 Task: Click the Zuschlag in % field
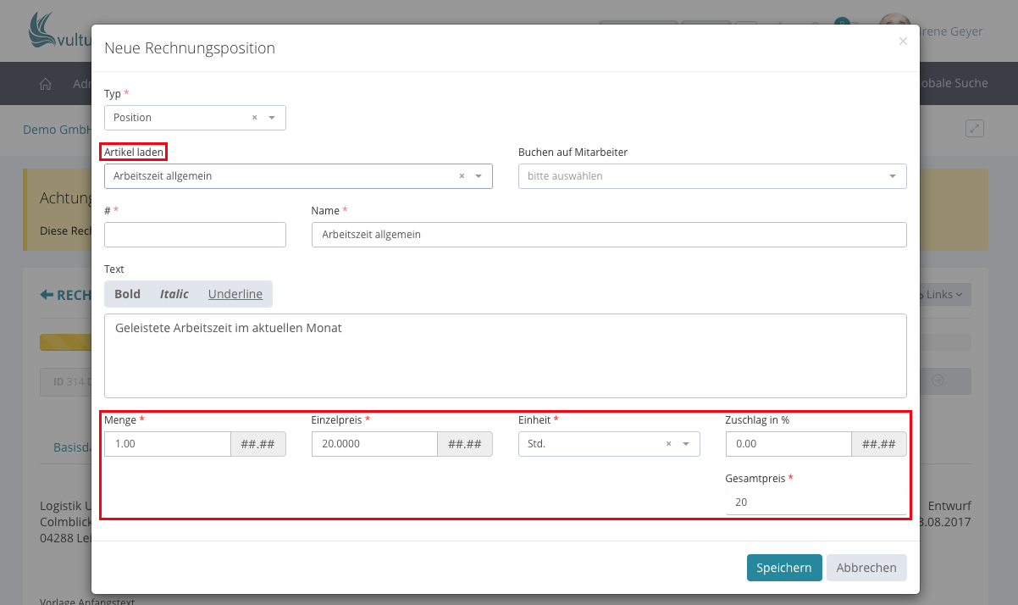(x=788, y=444)
